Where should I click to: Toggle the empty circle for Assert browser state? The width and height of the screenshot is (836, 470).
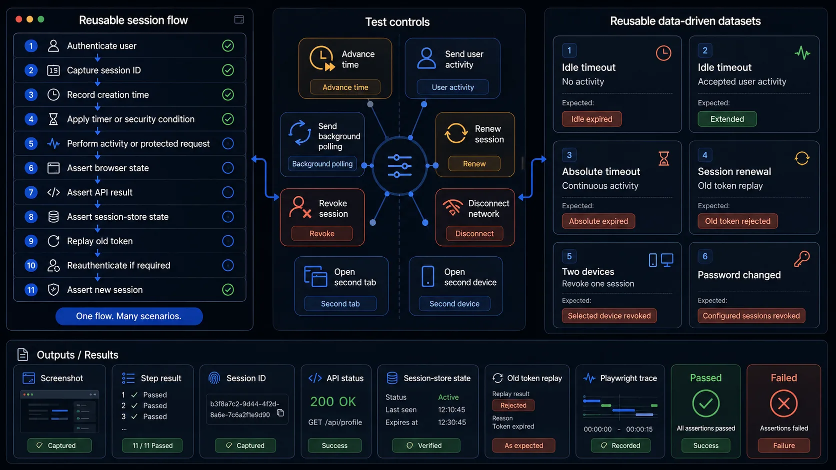228,168
